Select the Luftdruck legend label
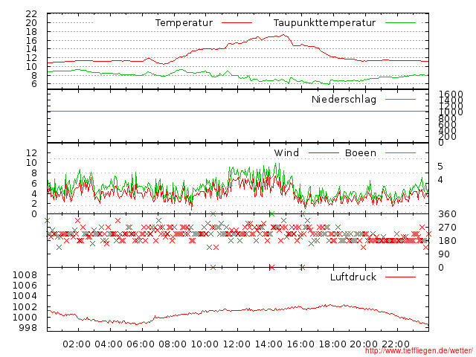Viewport: 476px width, 357px height. [353, 277]
